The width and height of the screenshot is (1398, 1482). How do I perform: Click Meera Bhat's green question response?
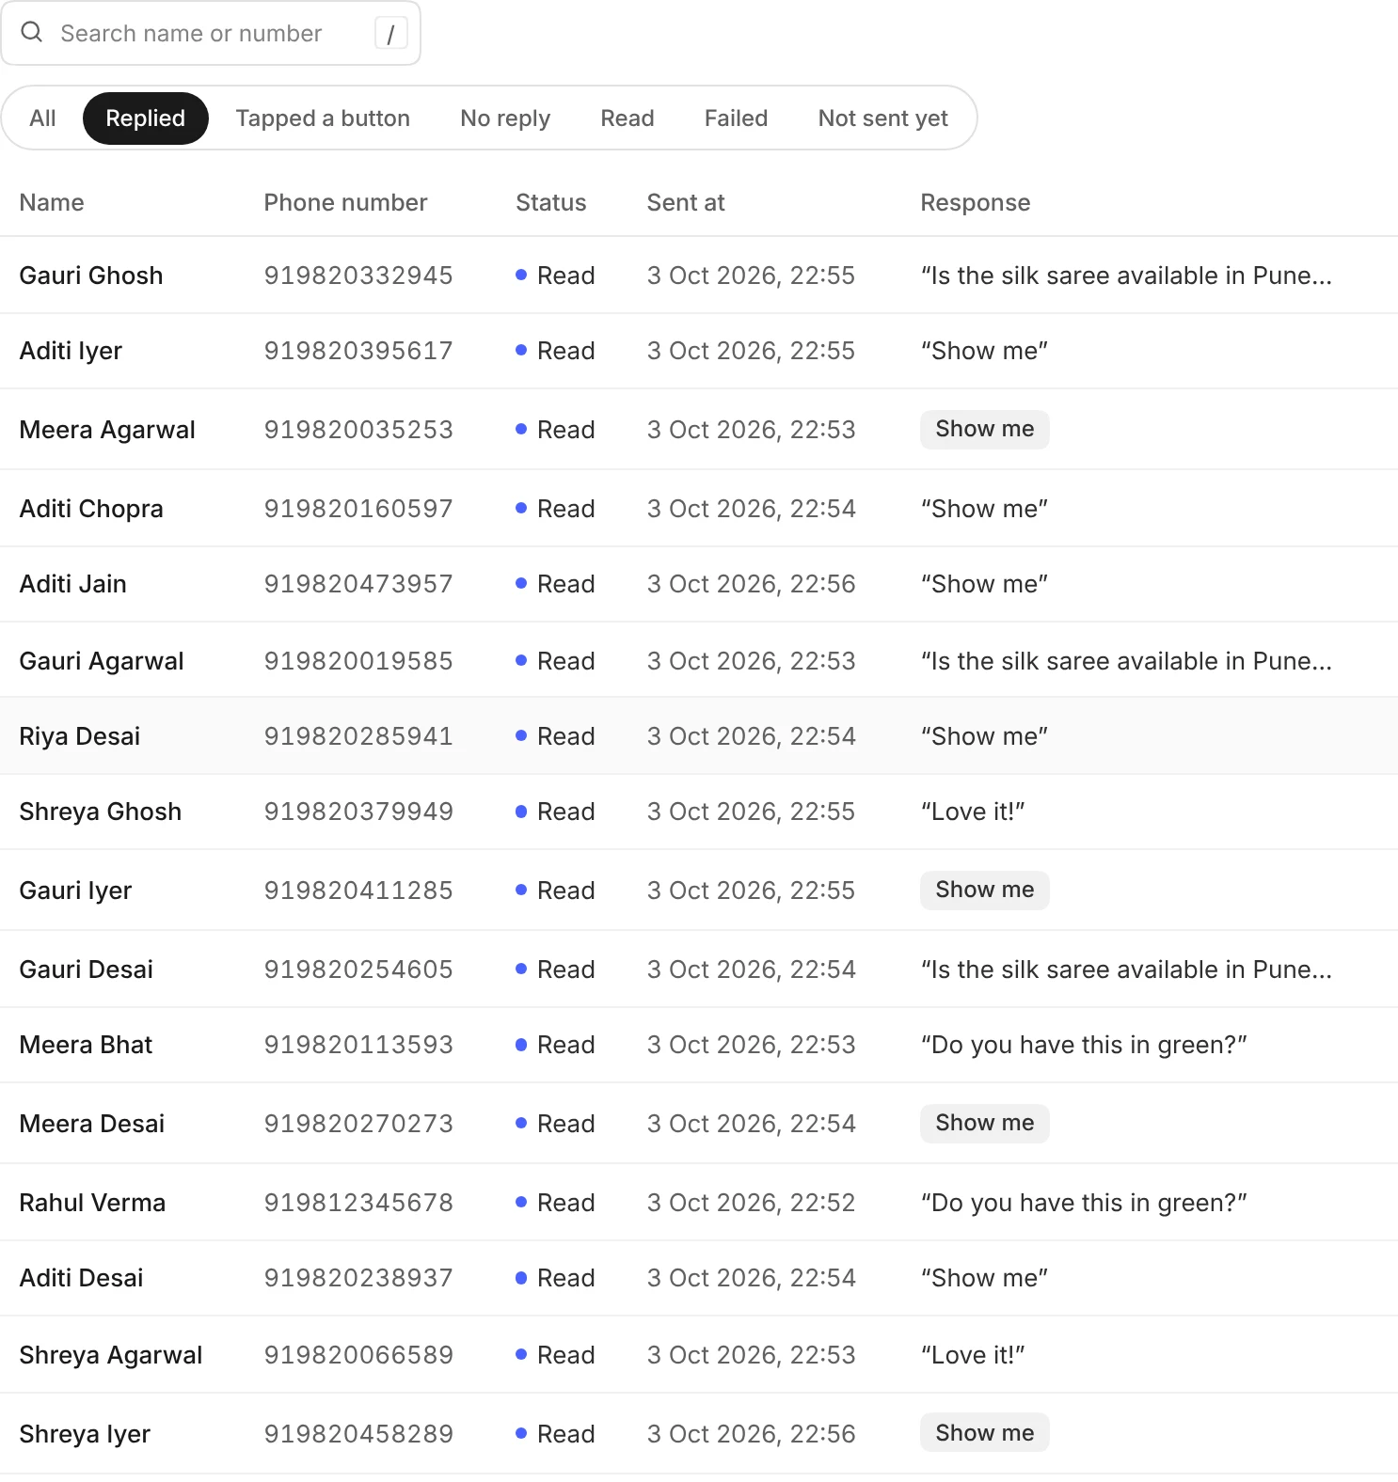(1084, 1045)
